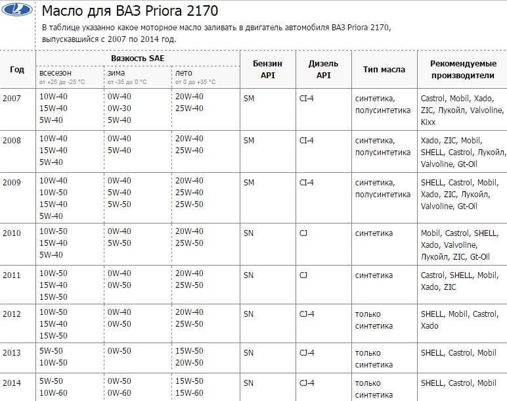Select the "Дизель API" column header
Image resolution: width=507 pixels, height=401 pixels.
coord(323,70)
